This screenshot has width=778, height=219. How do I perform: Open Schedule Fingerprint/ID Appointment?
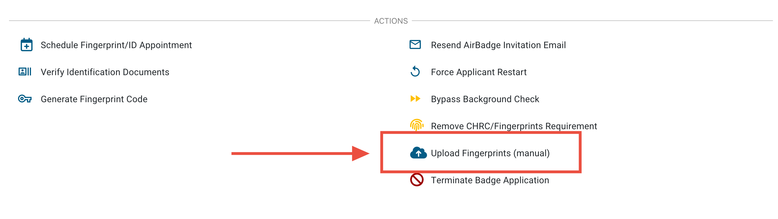116,45
